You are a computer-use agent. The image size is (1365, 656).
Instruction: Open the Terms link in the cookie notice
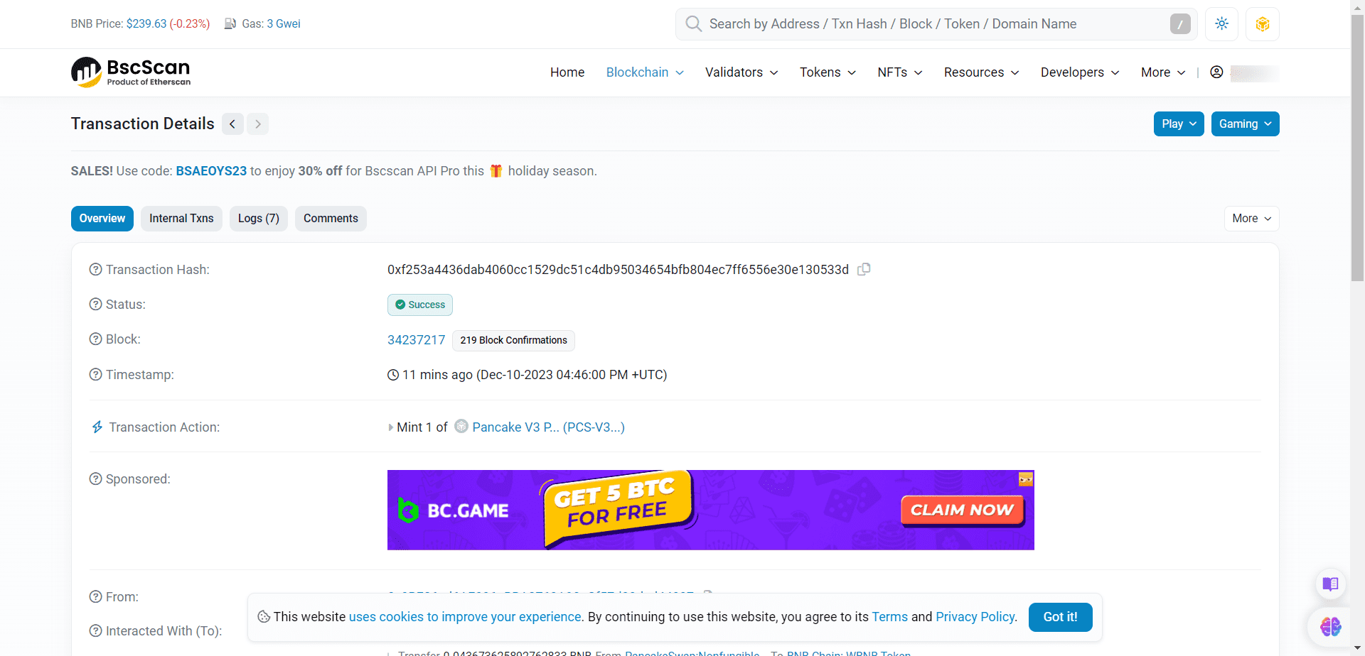(889, 617)
